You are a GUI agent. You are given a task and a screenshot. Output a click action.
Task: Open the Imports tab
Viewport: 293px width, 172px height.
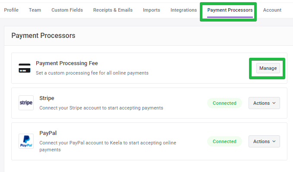[151, 10]
